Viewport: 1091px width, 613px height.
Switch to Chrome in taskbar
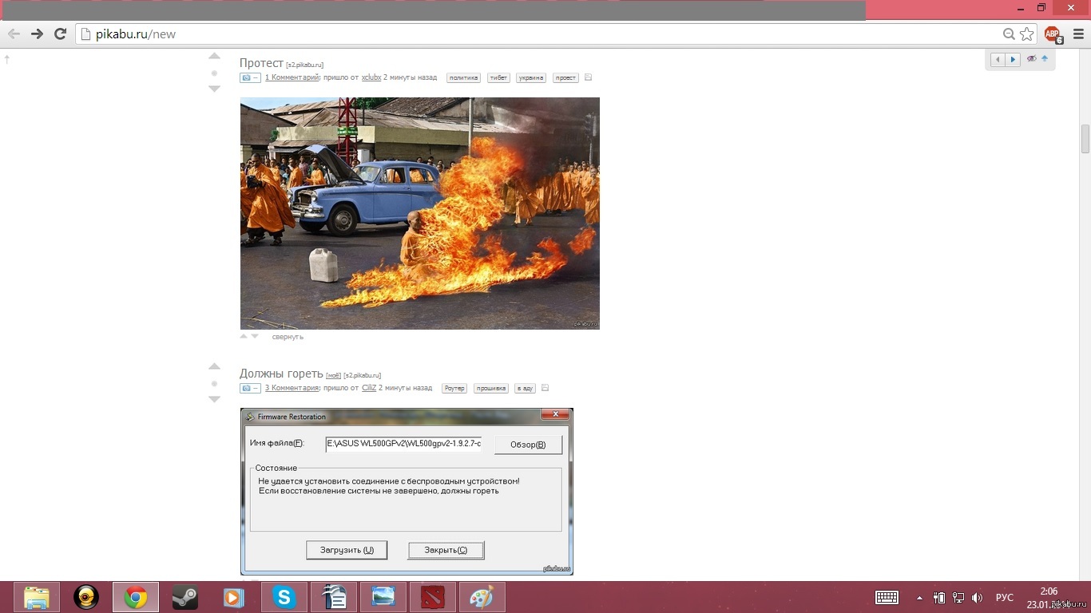[x=136, y=597]
